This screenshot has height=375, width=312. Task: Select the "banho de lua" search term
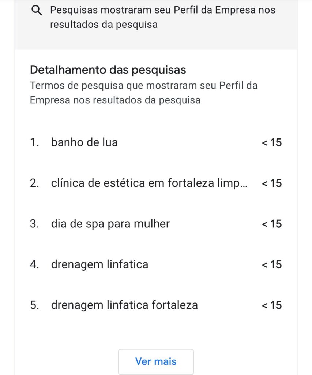(x=84, y=142)
